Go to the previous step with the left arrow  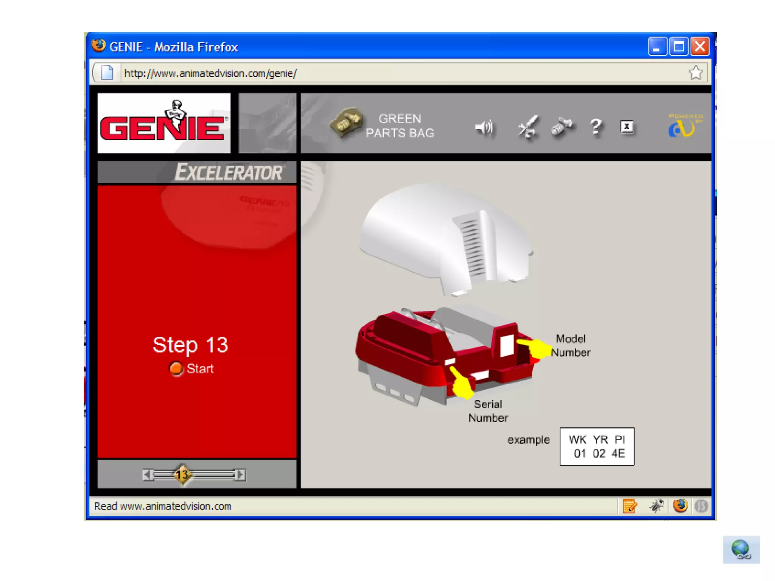point(148,475)
